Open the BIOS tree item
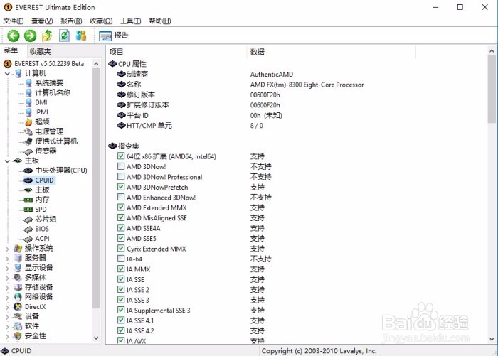Viewport: 498px width, 356px height. point(42,229)
